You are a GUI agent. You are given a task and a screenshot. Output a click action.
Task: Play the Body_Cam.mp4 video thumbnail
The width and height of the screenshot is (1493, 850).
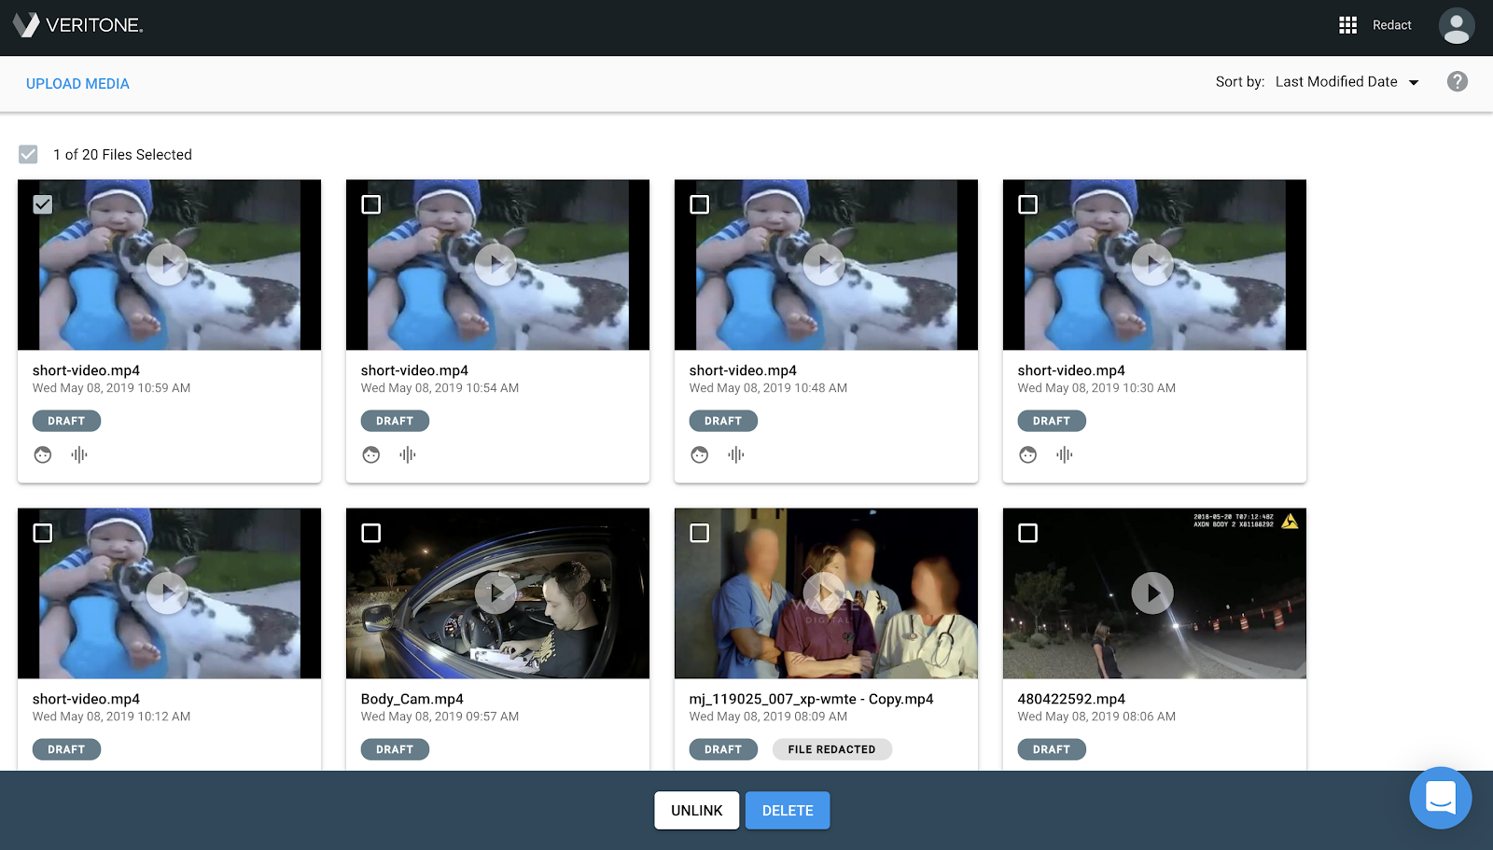(x=496, y=593)
